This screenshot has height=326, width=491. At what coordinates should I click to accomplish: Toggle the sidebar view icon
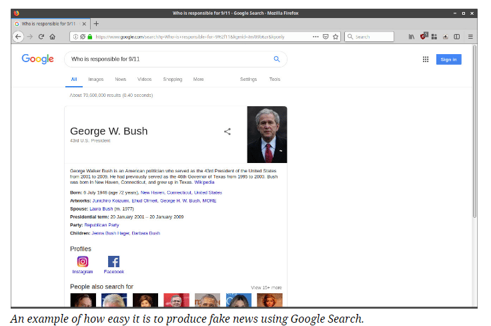pos(457,37)
